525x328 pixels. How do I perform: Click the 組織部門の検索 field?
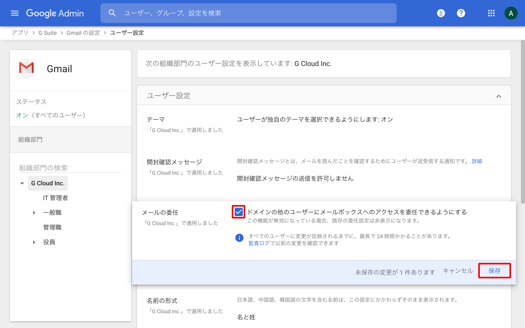click(x=70, y=168)
